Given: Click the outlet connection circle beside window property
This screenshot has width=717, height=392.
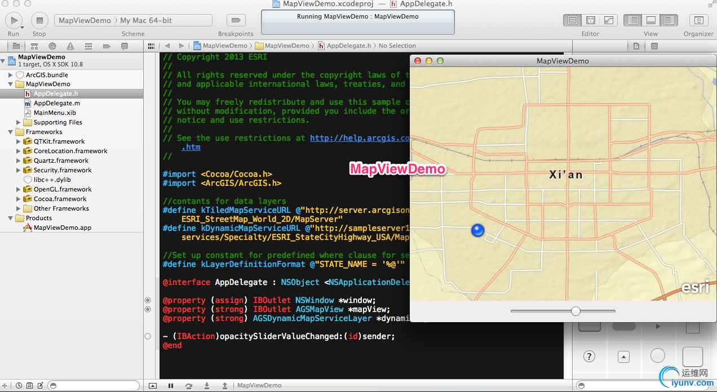Looking at the screenshot, I should click(x=148, y=300).
